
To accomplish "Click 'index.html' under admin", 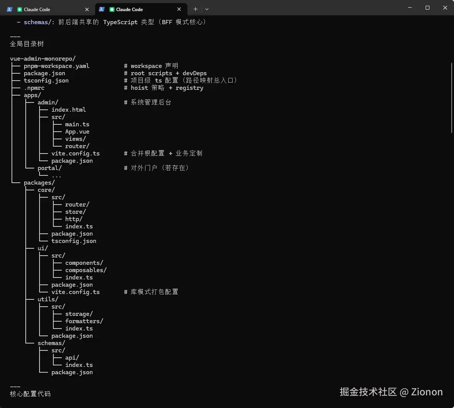I will [x=69, y=110].
